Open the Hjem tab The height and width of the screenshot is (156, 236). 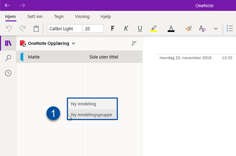[x=11, y=16]
